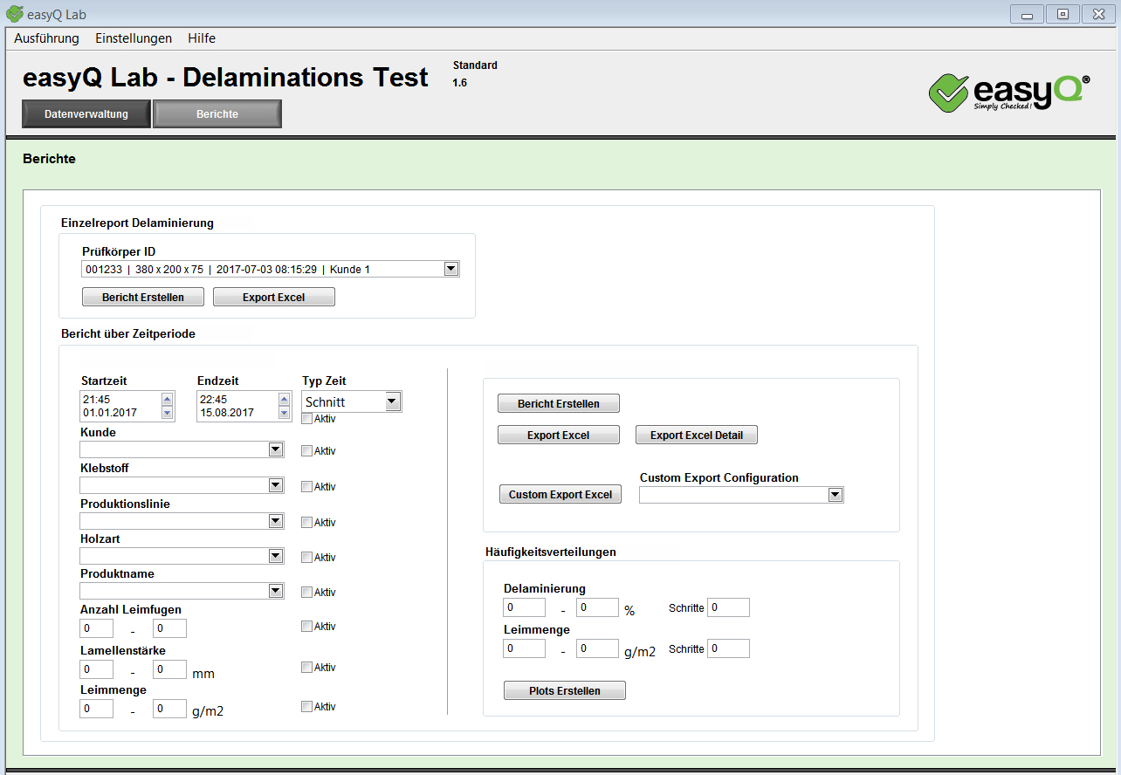Screen dimensions: 1121x775
Task: Click the Schritte field for Leimmenge
Action: click(728, 648)
